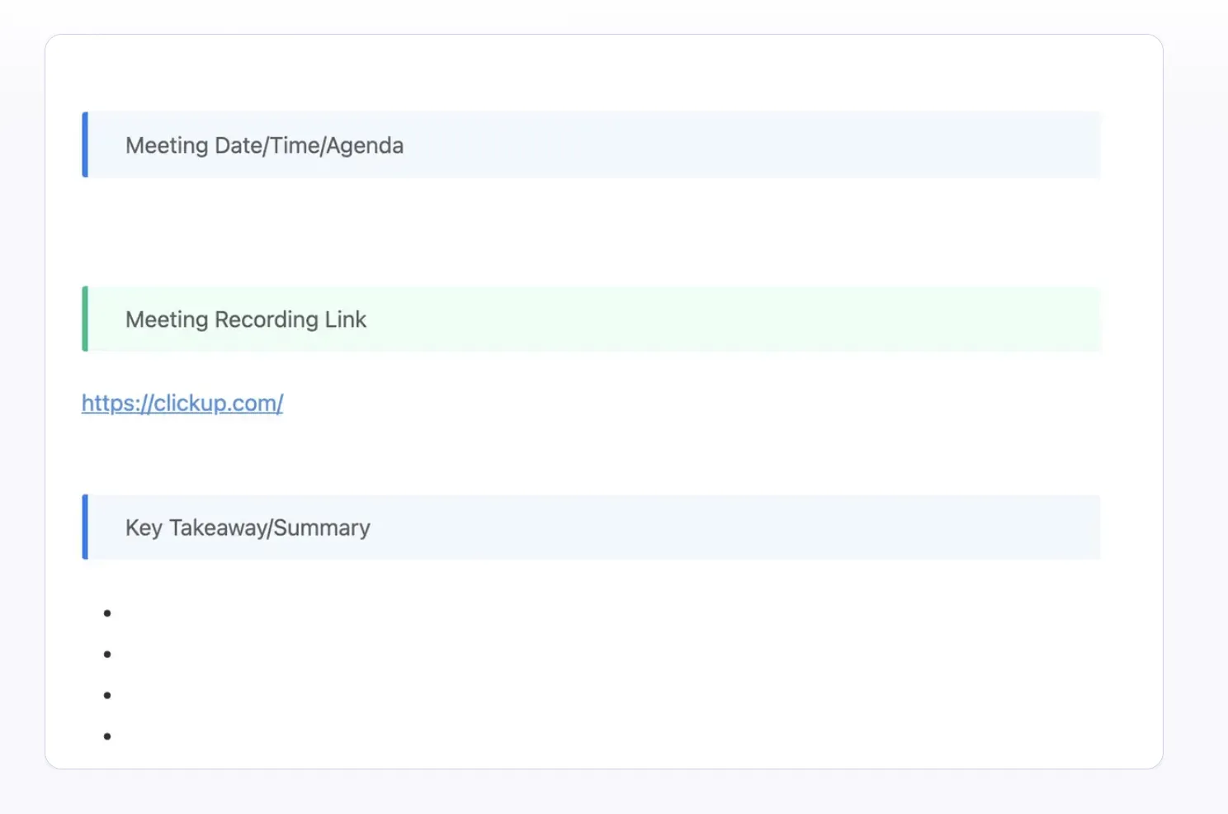Click the Key Takeaway/Summary heading text

(248, 528)
